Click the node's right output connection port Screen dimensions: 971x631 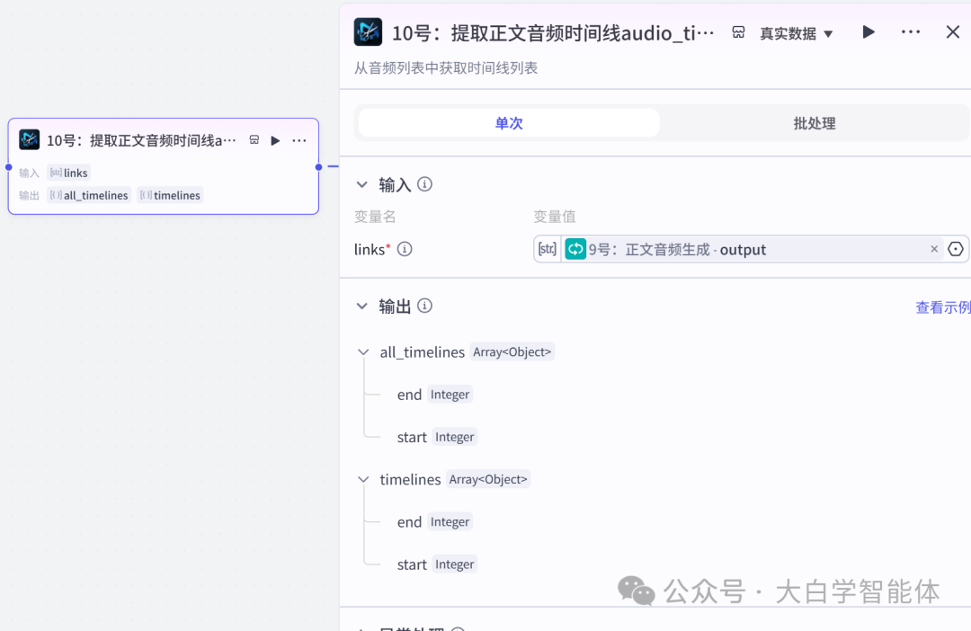pos(319,167)
